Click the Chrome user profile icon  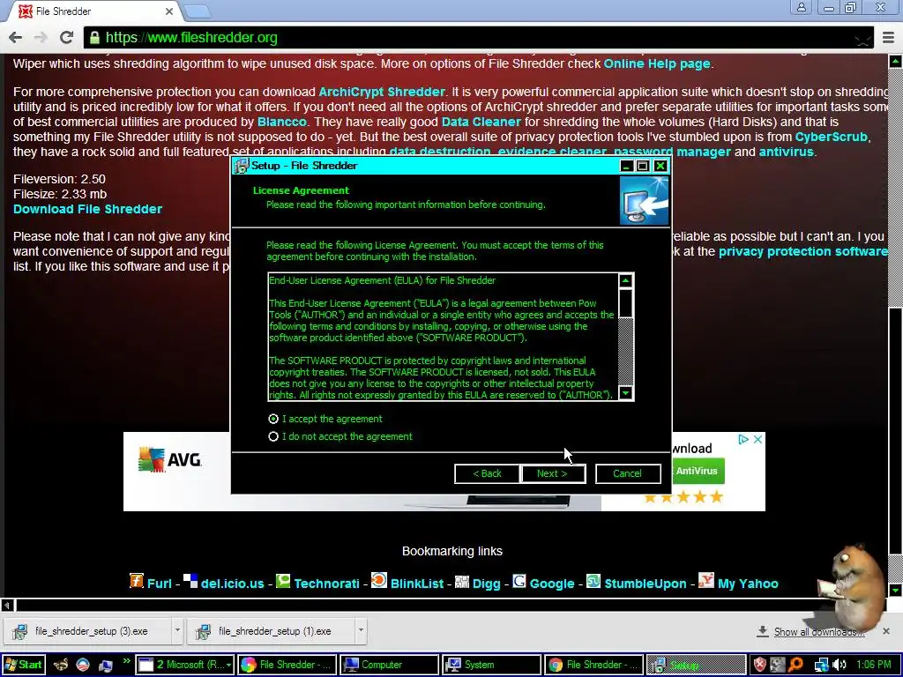click(x=801, y=7)
